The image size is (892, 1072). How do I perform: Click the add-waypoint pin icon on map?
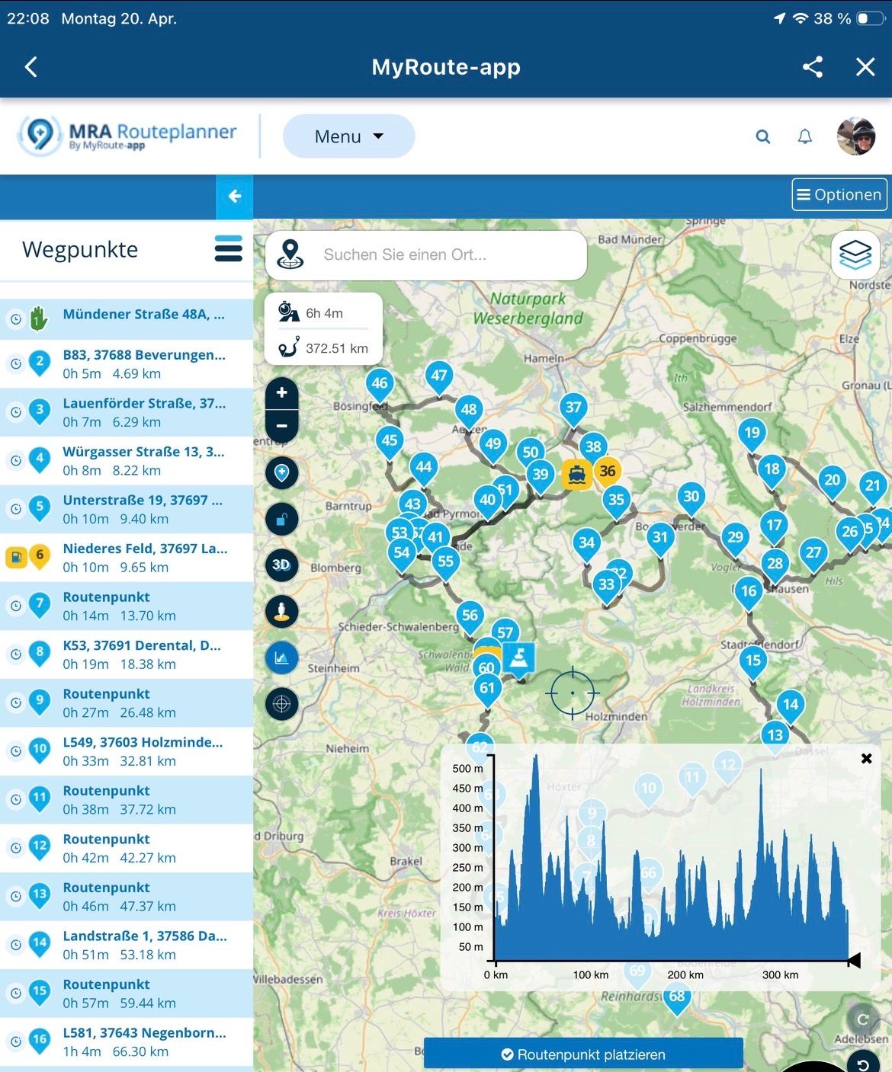coord(281,472)
